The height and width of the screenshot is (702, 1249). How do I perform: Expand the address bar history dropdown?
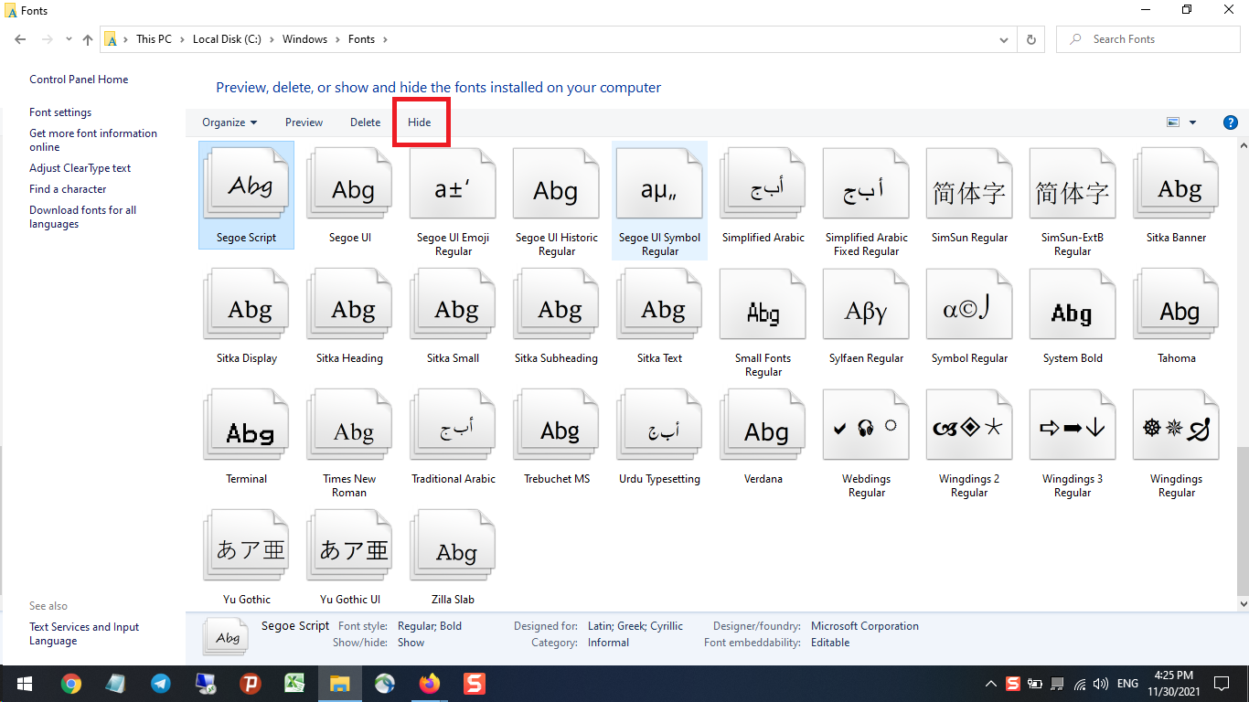[1005, 39]
